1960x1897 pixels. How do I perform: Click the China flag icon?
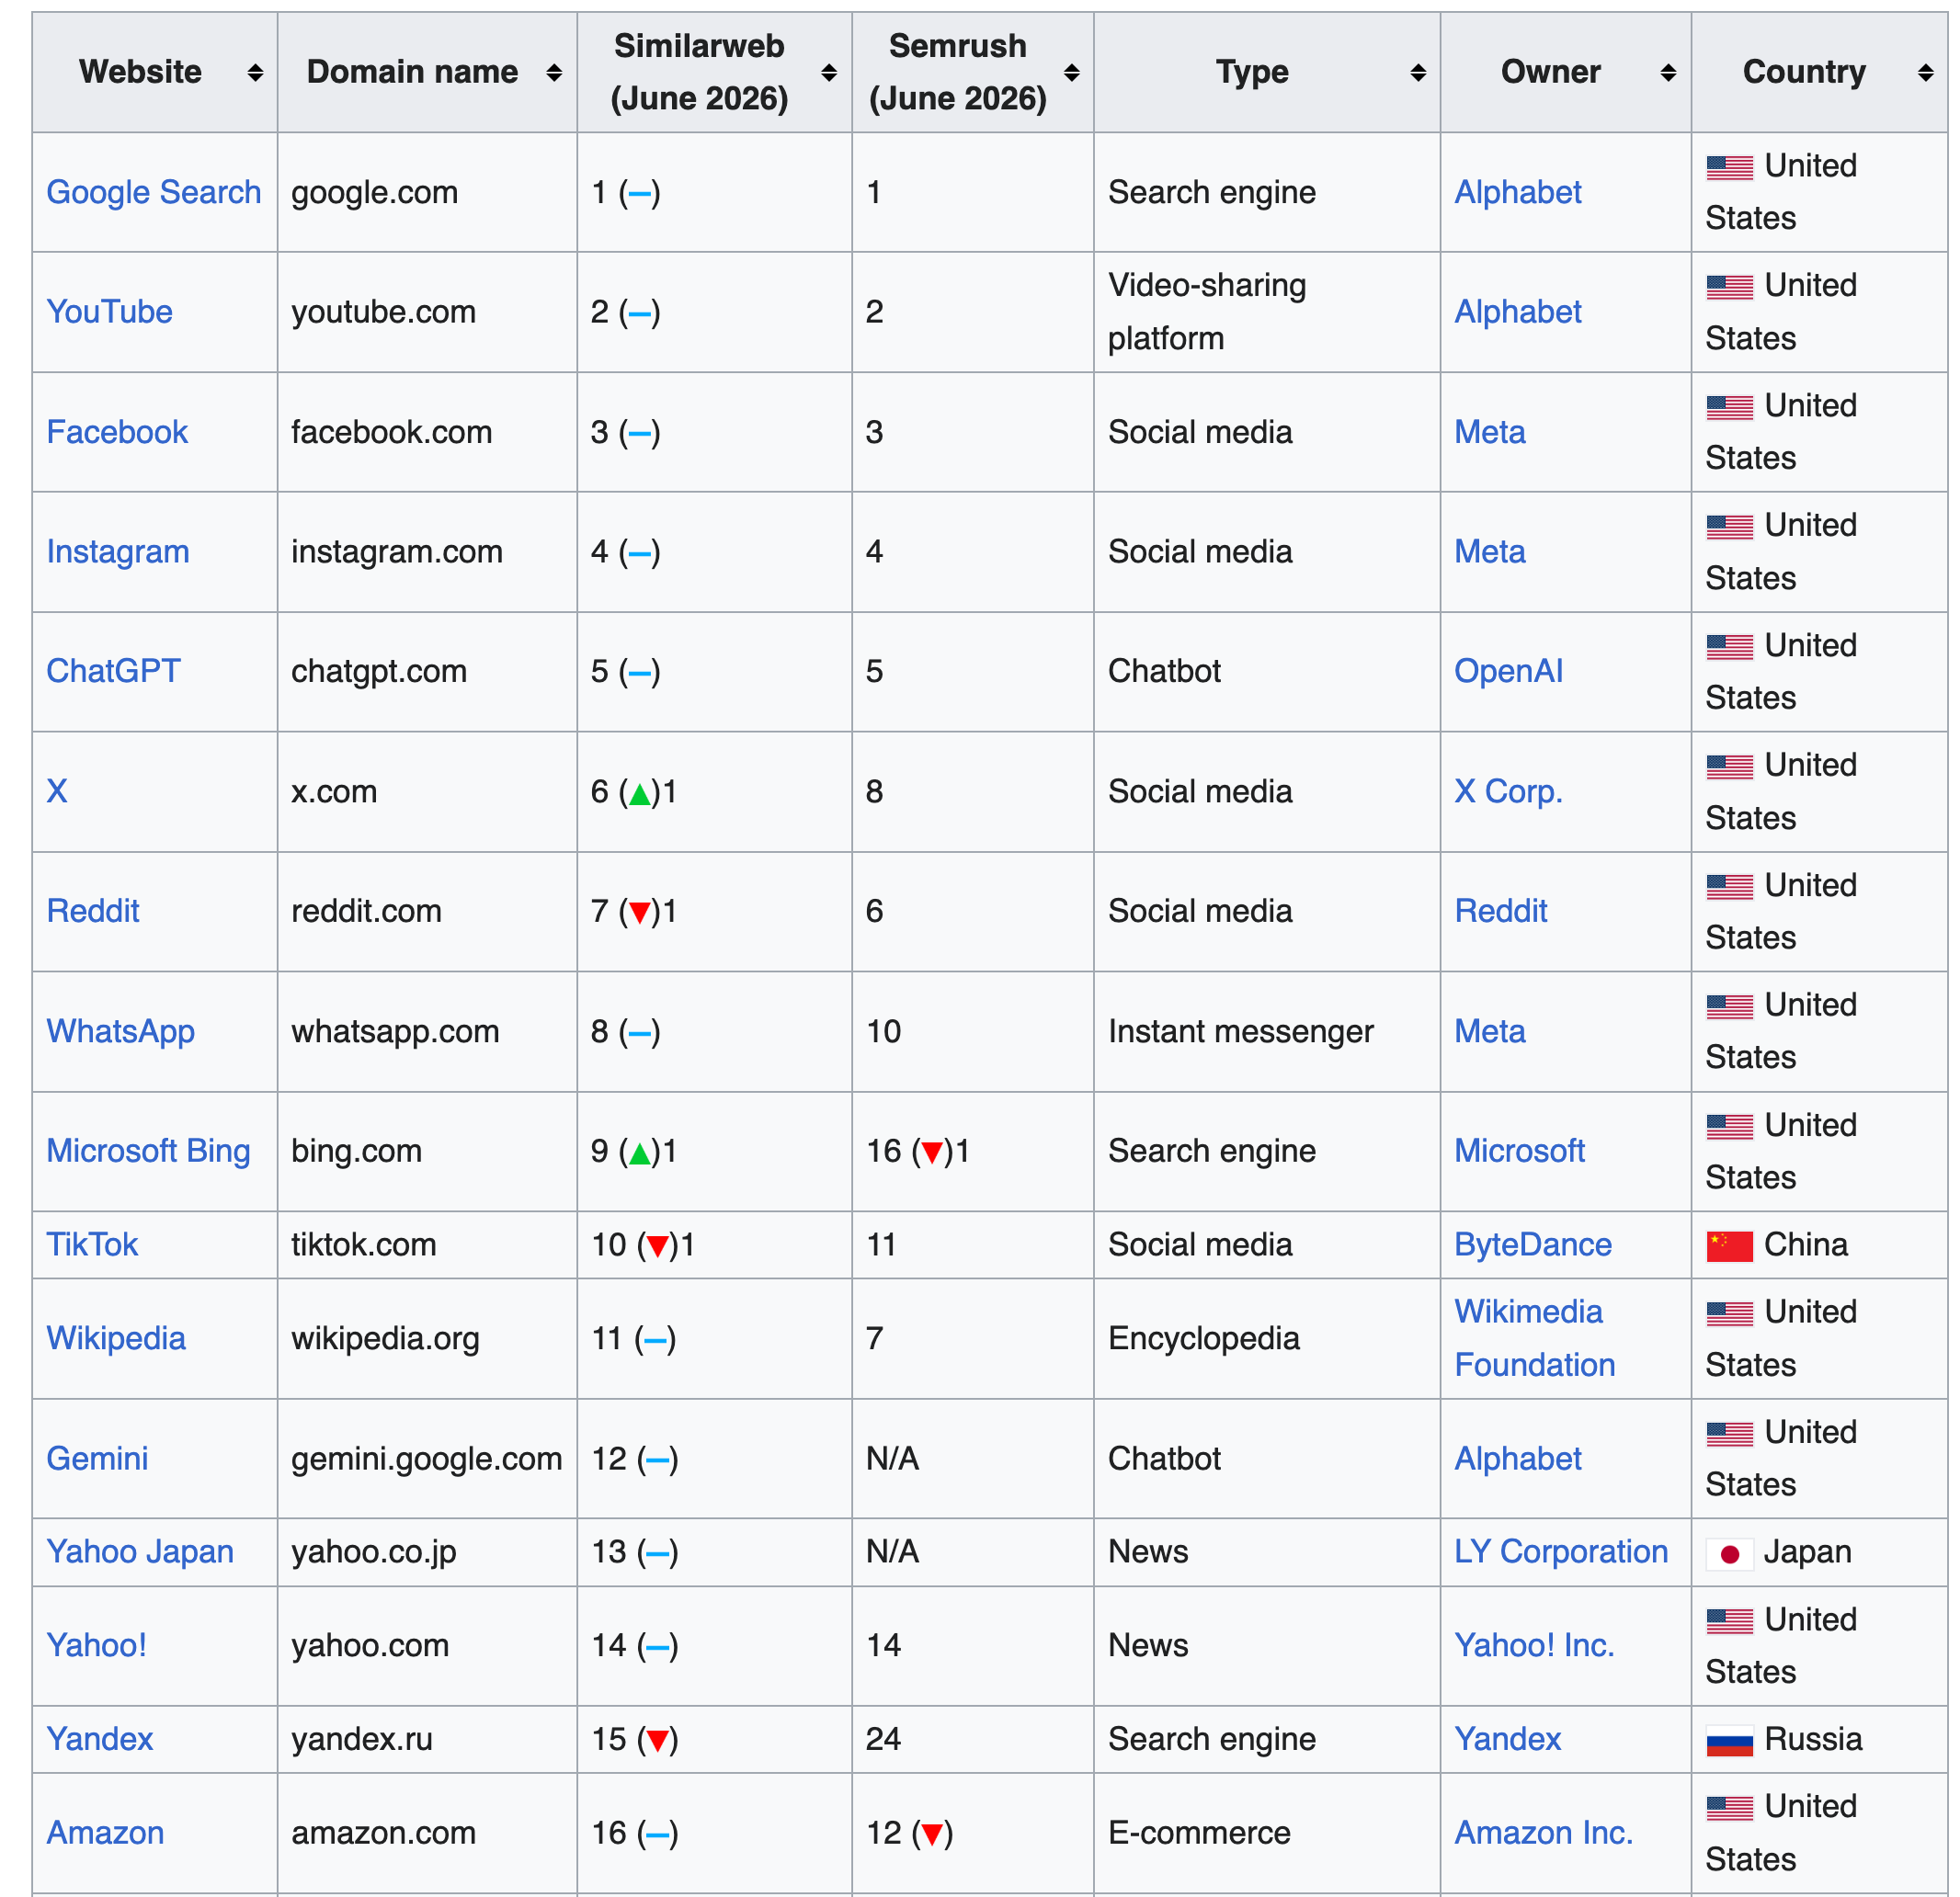coord(1730,1246)
